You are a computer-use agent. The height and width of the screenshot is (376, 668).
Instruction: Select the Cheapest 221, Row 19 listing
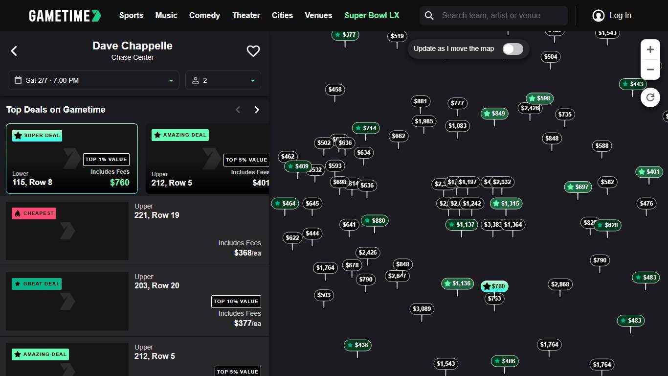click(x=134, y=231)
